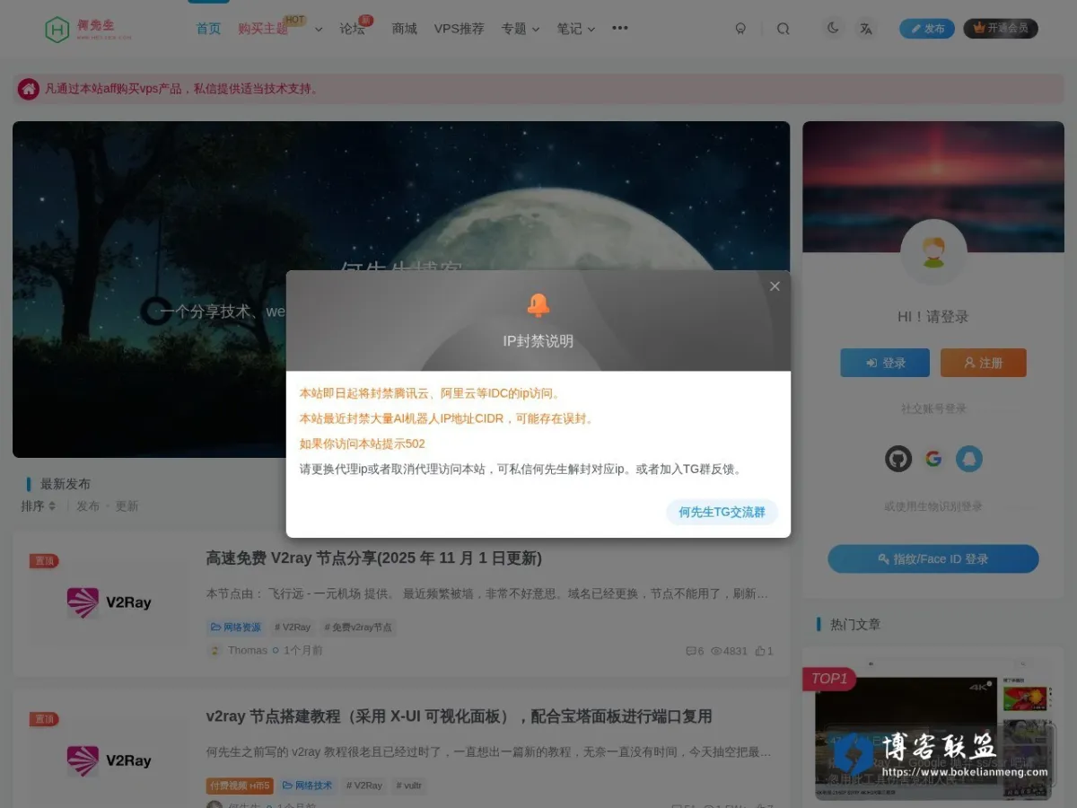Click the language translate icon
The image size is (1077, 808).
(865, 28)
